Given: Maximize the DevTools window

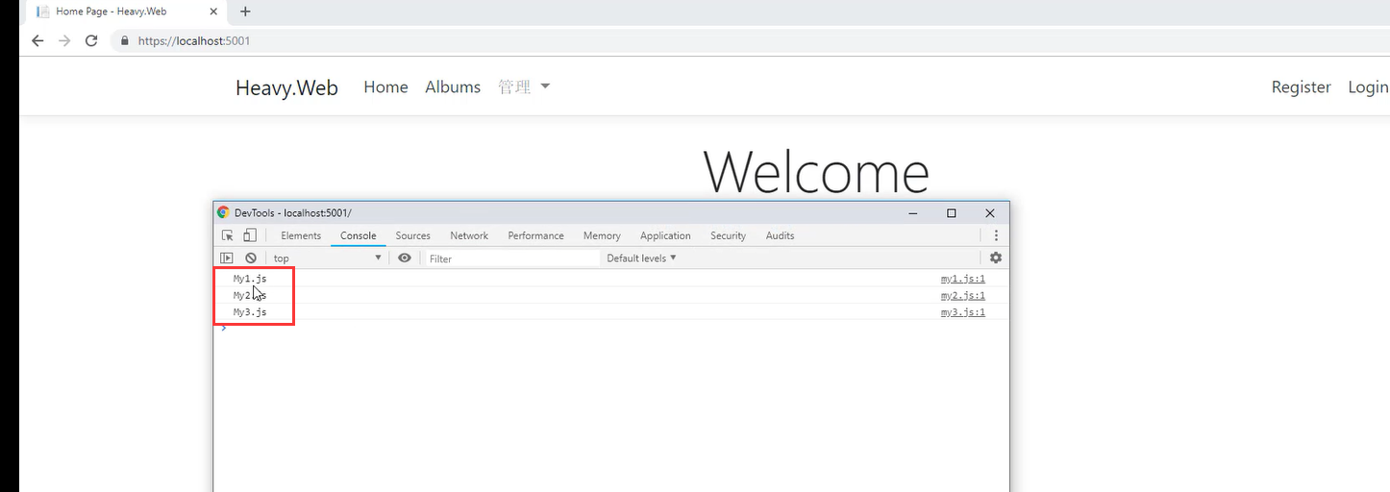Looking at the screenshot, I should point(951,213).
